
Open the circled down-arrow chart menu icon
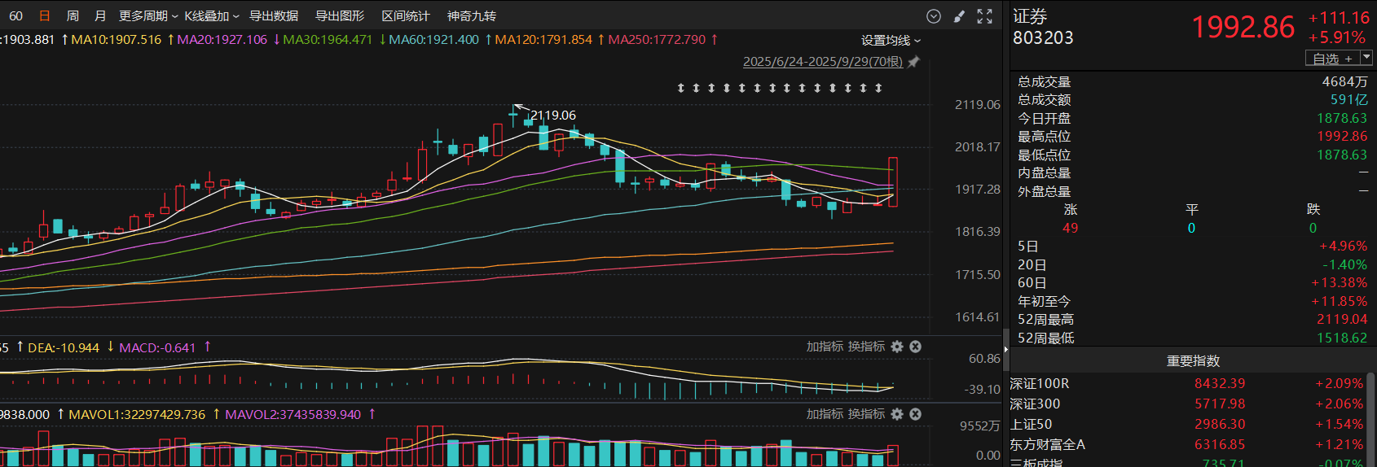tap(934, 16)
